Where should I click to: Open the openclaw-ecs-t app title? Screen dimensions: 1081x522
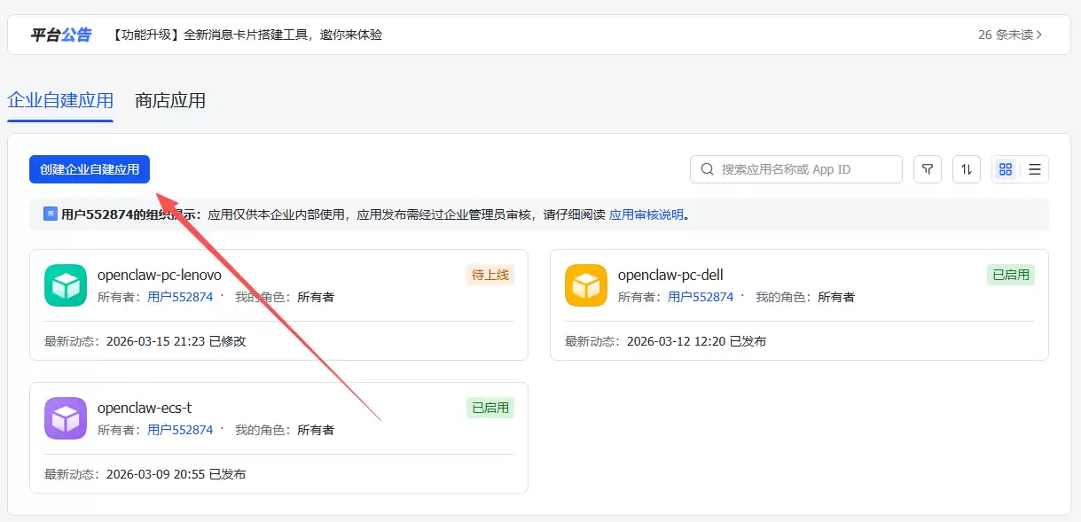(x=145, y=408)
